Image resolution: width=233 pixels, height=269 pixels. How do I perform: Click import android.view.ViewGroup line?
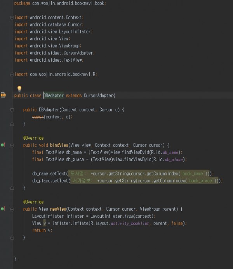[x=48, y=46]
